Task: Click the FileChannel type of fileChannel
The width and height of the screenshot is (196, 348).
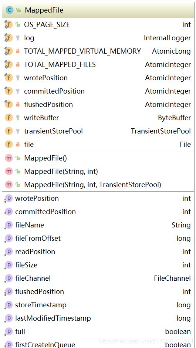Action: [x=172, y=278]
